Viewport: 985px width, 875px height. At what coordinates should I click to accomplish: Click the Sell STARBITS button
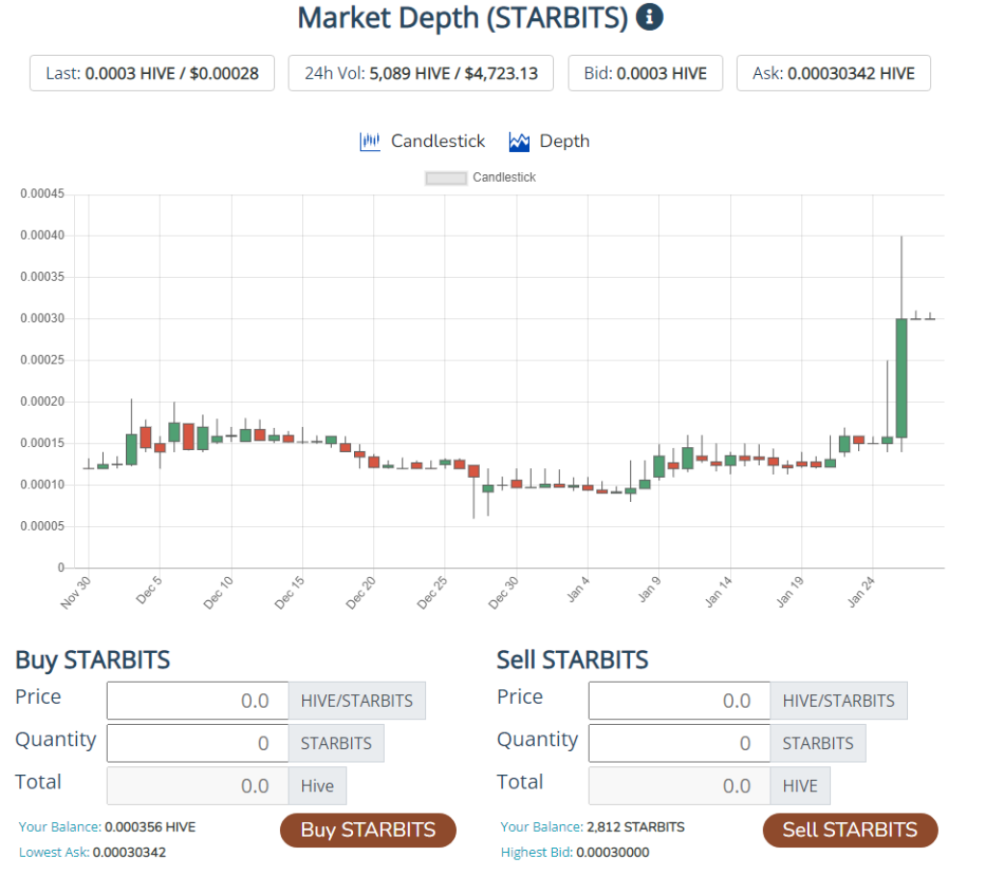(850, 830)
